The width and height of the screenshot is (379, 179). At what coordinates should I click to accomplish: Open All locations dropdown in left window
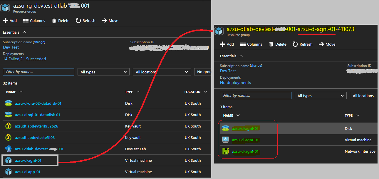tap(162, 72)
